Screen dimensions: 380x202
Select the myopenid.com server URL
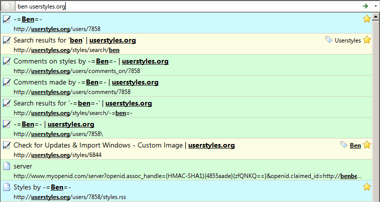pyautogui.click(x=187, y=176)
